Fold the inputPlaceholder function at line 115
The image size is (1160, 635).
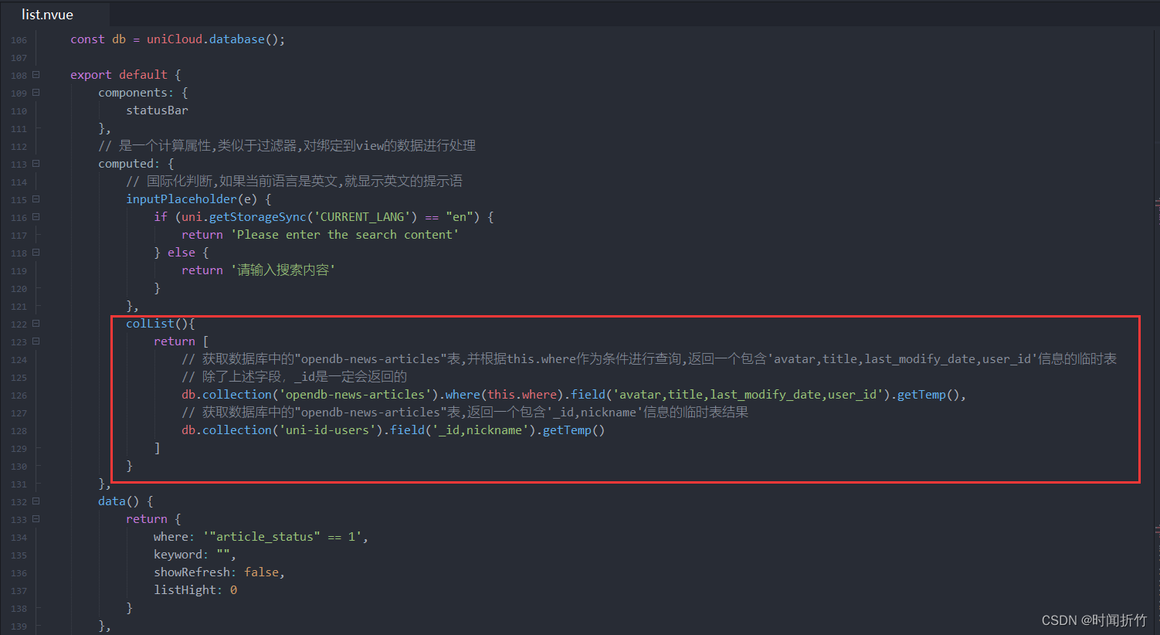tap(36, 199)
